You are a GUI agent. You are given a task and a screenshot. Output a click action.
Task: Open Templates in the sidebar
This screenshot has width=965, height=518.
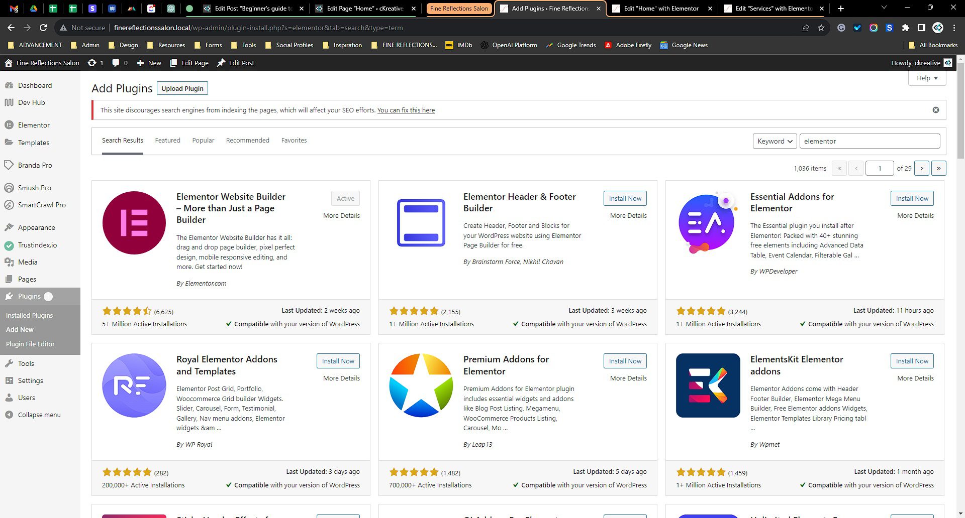pos(34,143)
